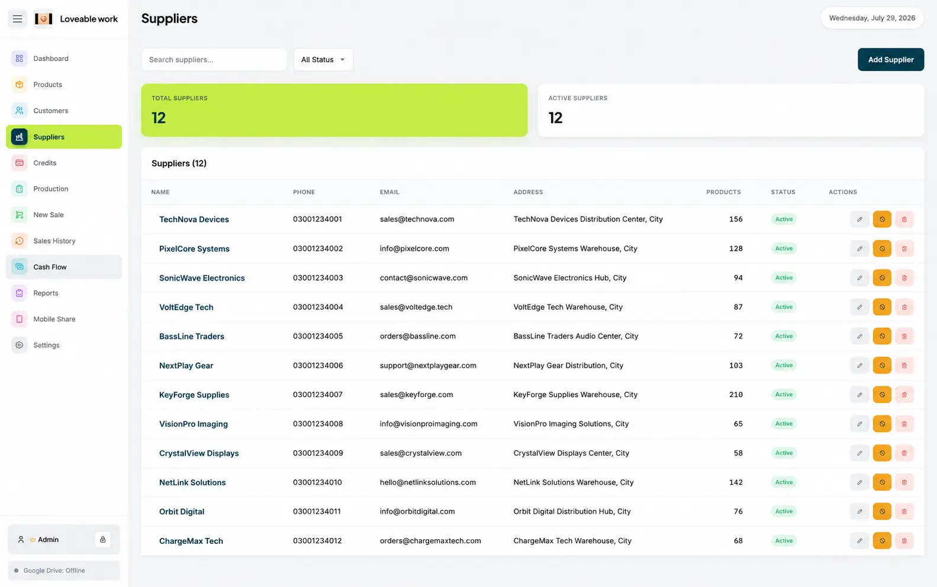This screenshot has width=937, height=587.
Task: Click phone number 03001234006
Action: (318, 365)
